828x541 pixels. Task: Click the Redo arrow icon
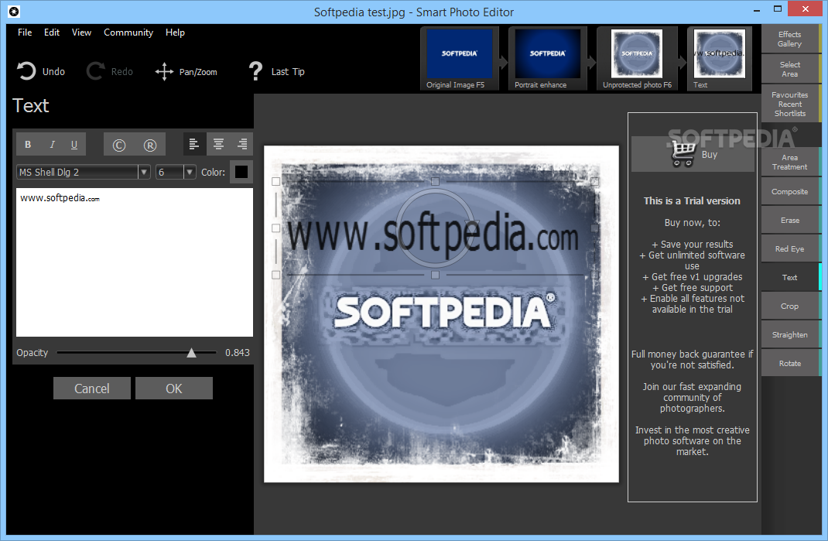click(96, 71)
